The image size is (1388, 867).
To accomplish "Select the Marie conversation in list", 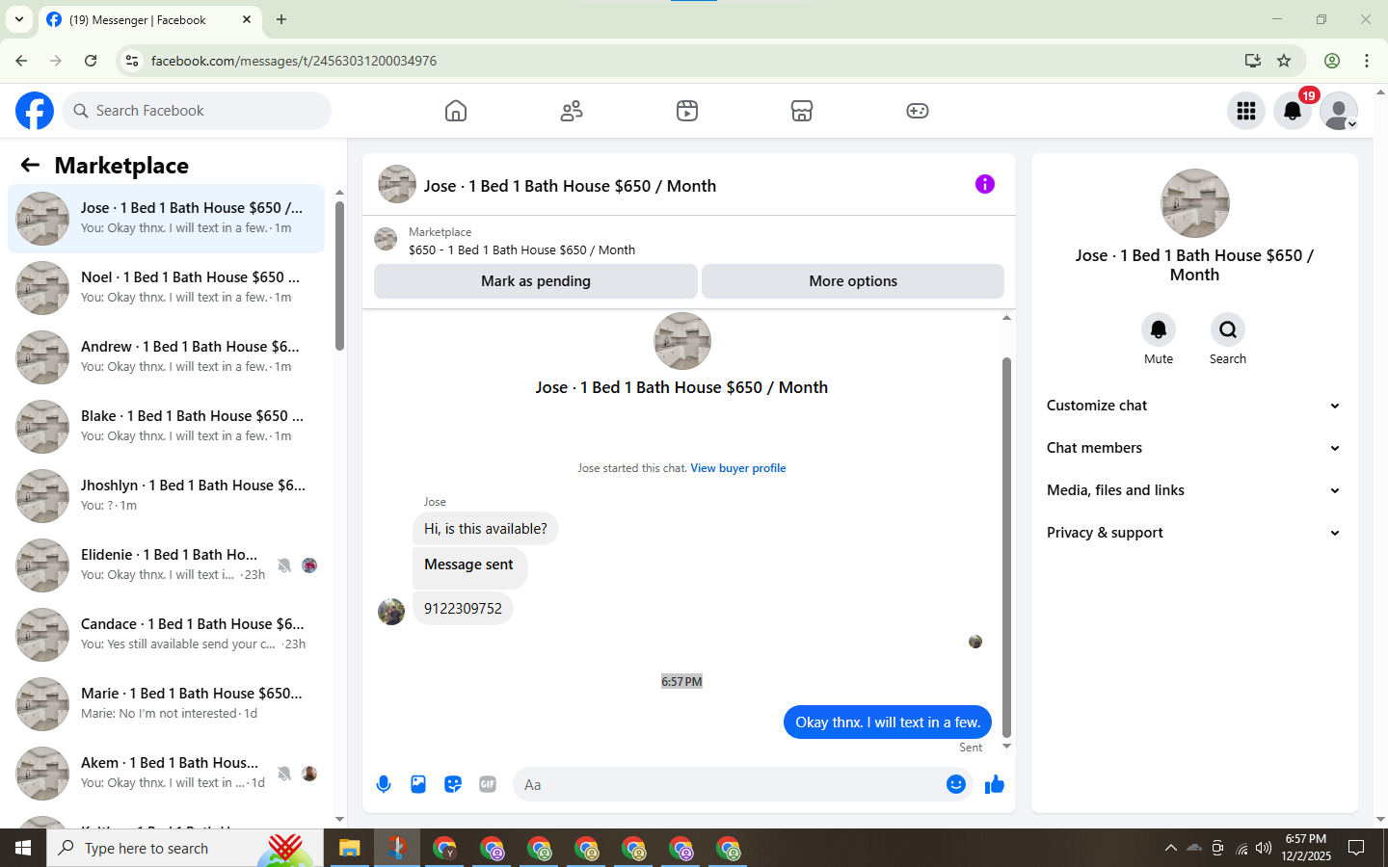I will pos(166,704).
